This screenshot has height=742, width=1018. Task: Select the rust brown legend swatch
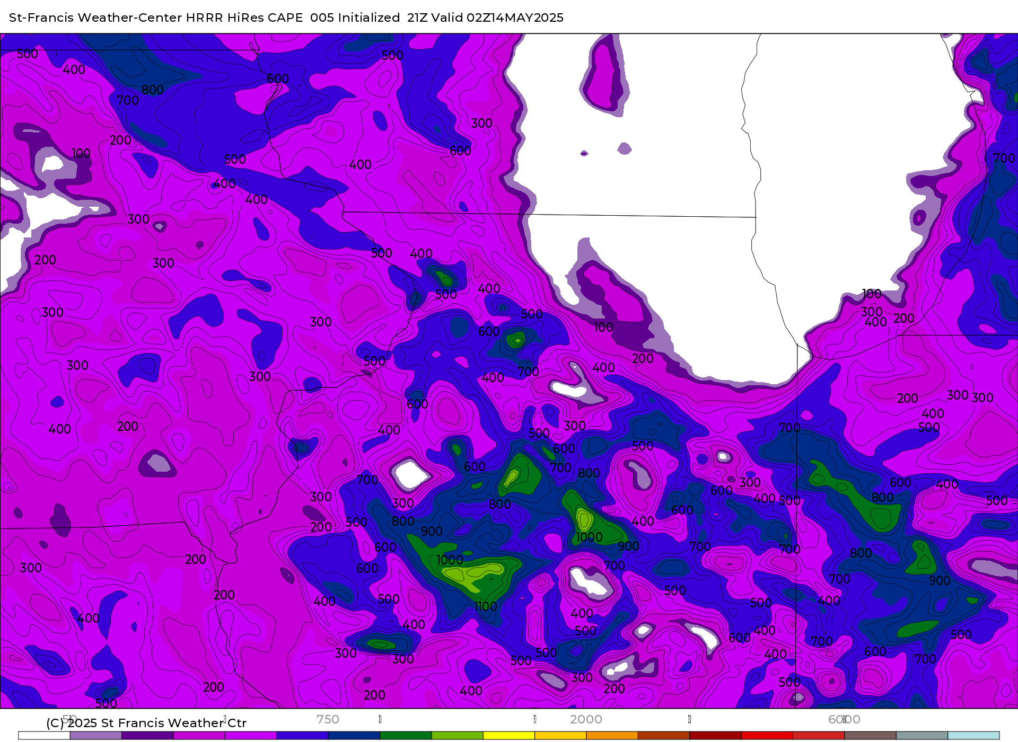coord(664,736)
